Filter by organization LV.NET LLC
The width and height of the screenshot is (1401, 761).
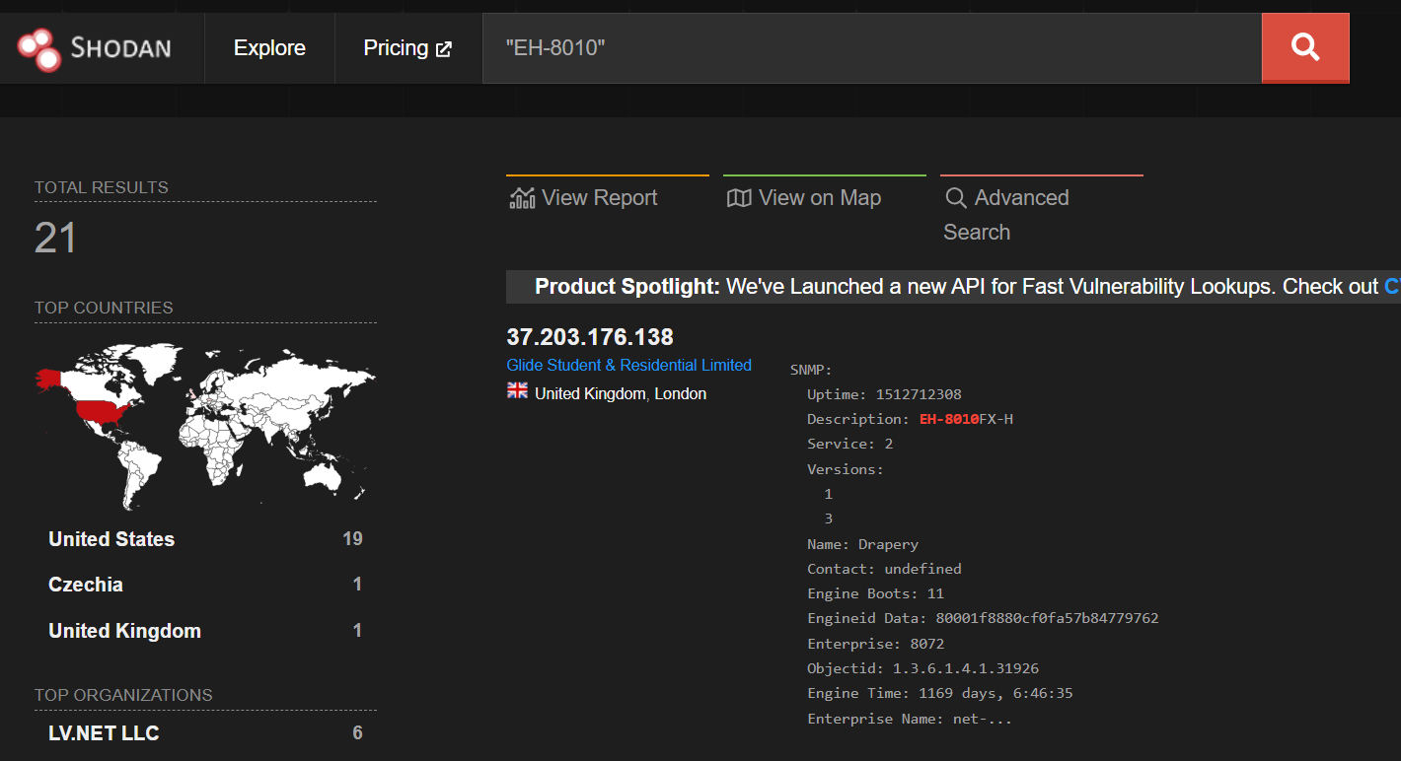click(104, 733)
